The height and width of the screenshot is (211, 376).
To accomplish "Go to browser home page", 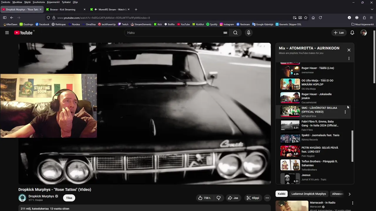I will tap(313, 18).
